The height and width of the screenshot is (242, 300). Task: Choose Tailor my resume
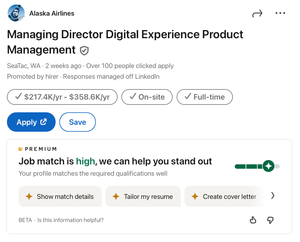[x=143, y=197]
